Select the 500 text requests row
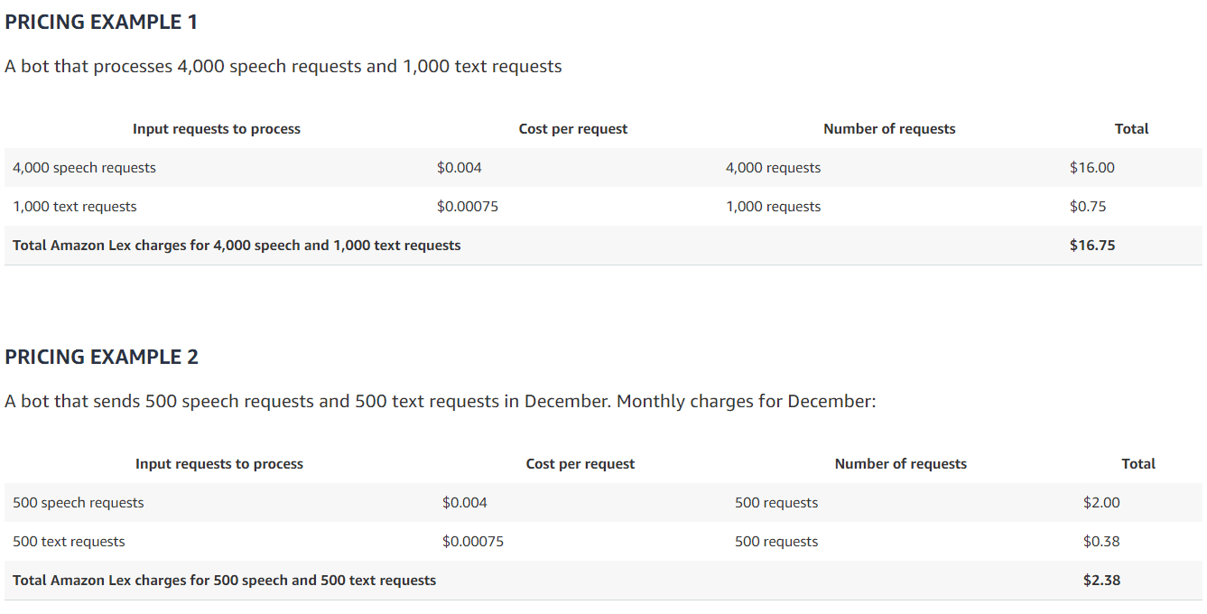 pos(67,541)
